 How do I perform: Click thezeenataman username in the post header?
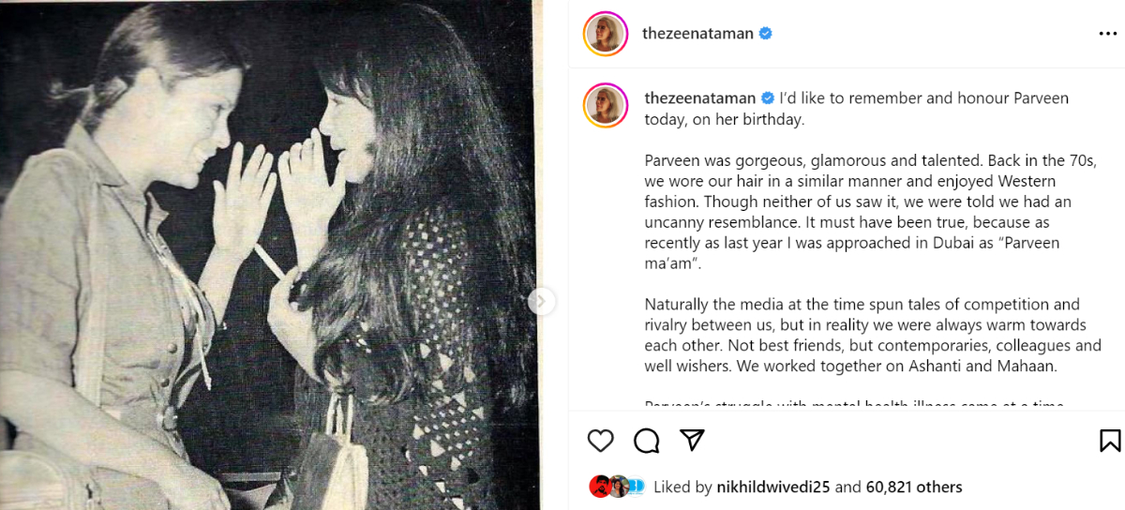(697, 34)
